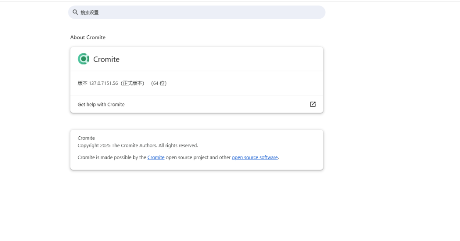
Task: Click the green Cromite logo icon
Action: [x=83, y=59]
